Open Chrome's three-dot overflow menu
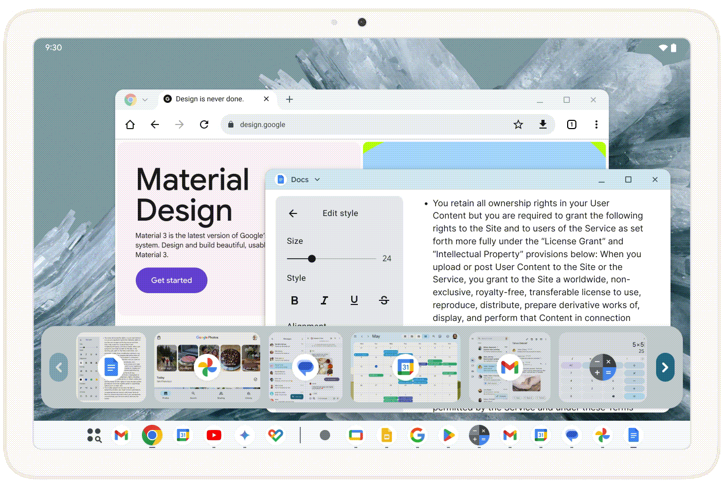 pyautogui.click(x=596, y=124)
